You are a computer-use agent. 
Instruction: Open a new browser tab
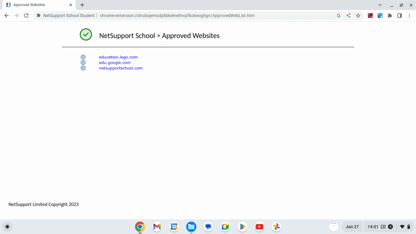point(82,5)
